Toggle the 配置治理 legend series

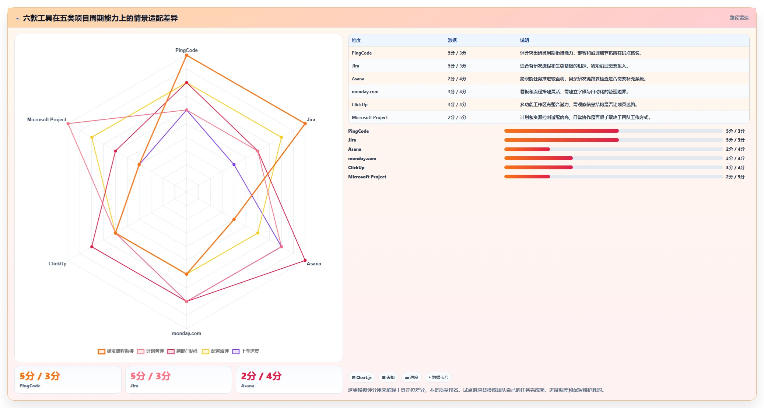pyautogui.click(x=215, y=351)
